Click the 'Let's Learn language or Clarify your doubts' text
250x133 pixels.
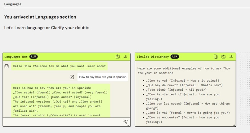click(47, 28)
